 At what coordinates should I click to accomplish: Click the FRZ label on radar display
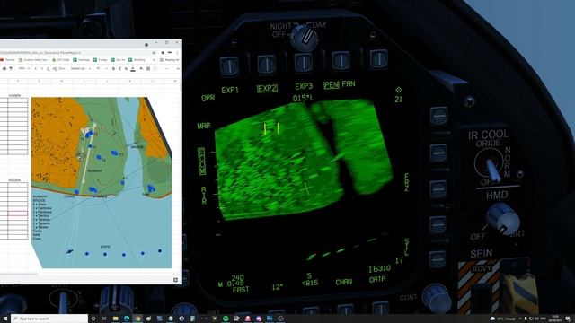pyautogui.click(x=406, y=182)
